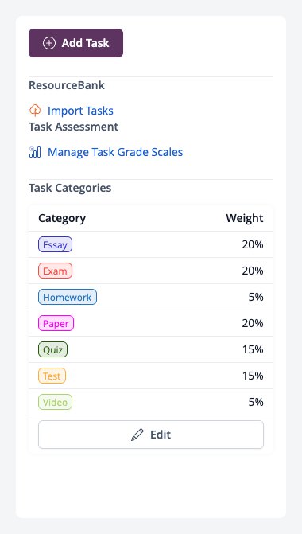Click the Edit categories button
This screenshot has width=302, height=534.
151,435
